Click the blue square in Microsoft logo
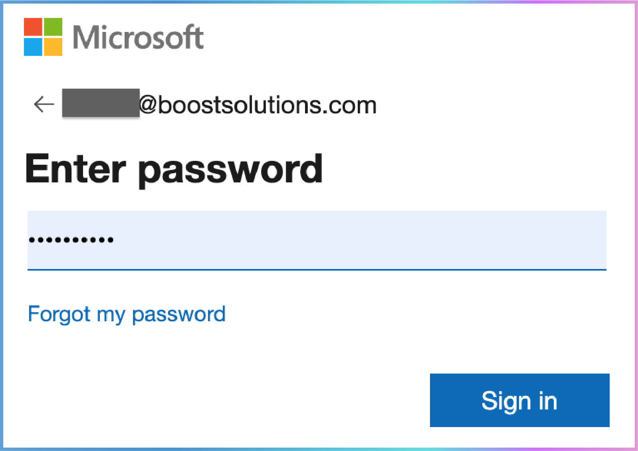This screenshot has width=638, height=451. [x=33, y=47]
